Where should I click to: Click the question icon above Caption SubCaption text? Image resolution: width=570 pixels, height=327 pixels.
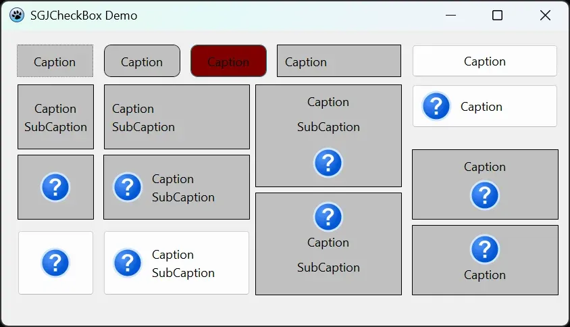pos(328,217)
